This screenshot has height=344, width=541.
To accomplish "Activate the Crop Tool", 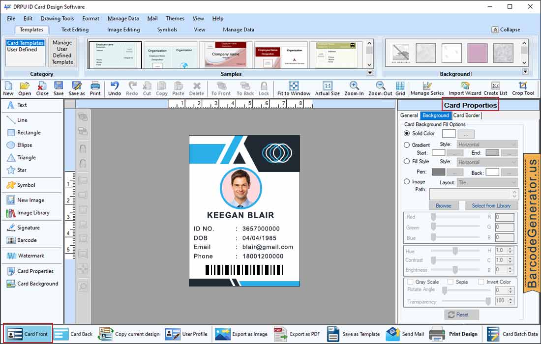I will pos(523,88).
